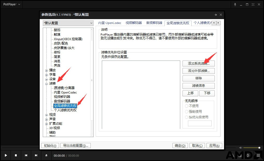Open the *默认配置 profile dropdown
The width and height of the screenshot is (264, 161).
coord(68,23)
